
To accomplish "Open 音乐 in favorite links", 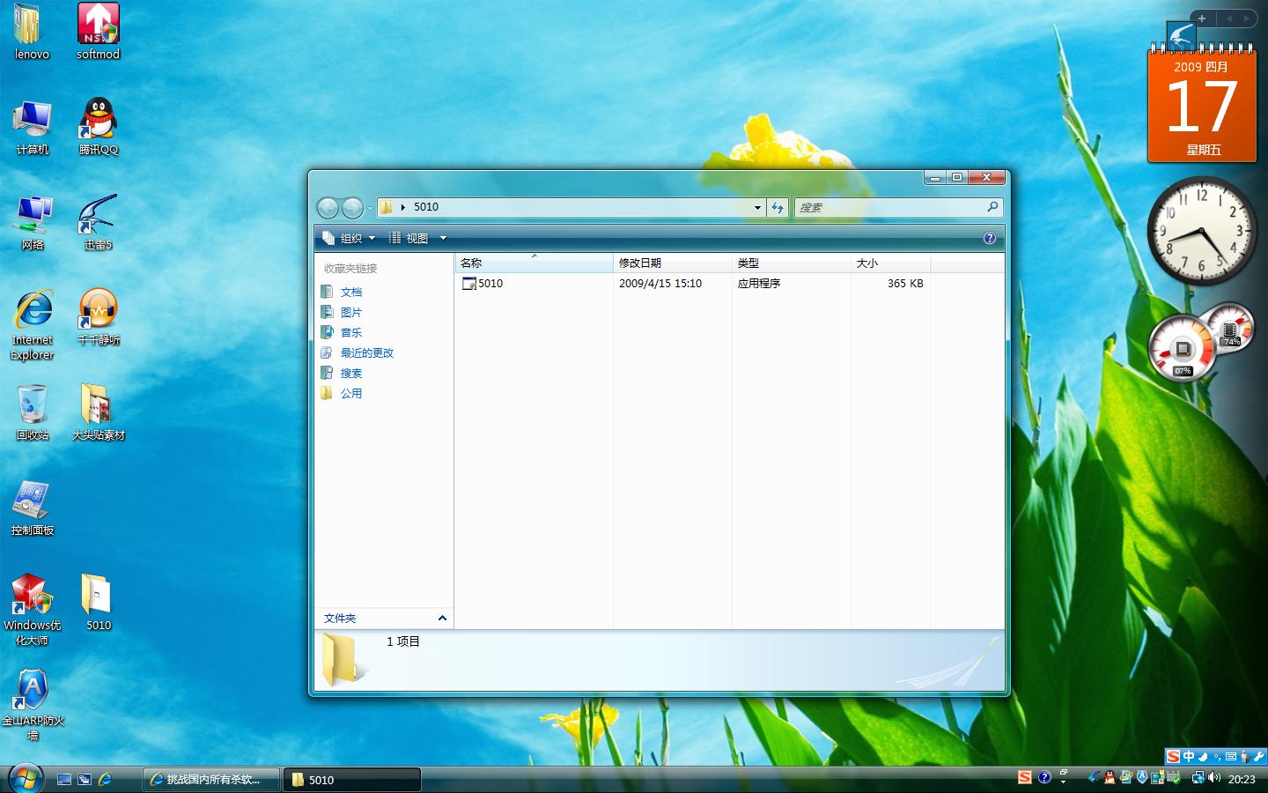I will point(351,332).
